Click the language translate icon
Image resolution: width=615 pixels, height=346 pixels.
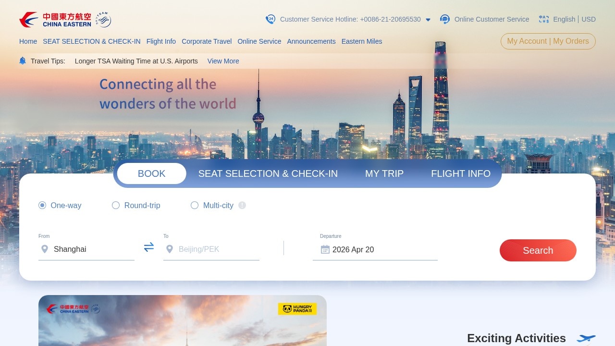544,19
